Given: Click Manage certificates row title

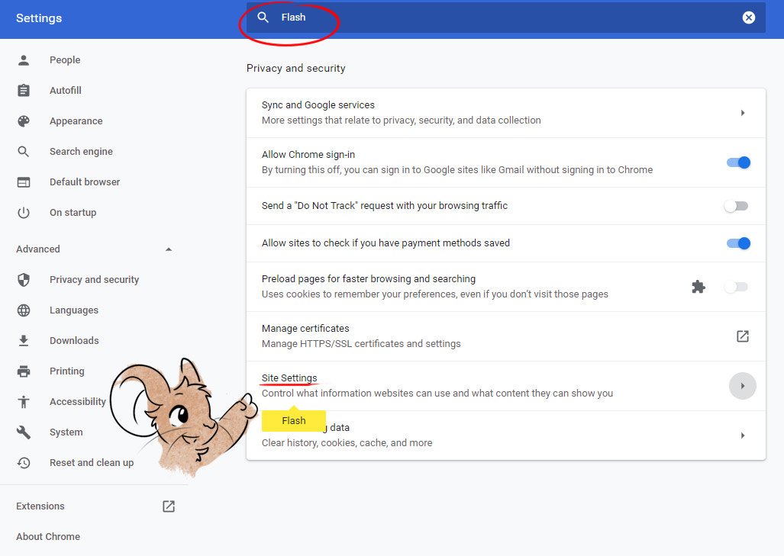Looking at the screenshot, I should click(305, 329).
